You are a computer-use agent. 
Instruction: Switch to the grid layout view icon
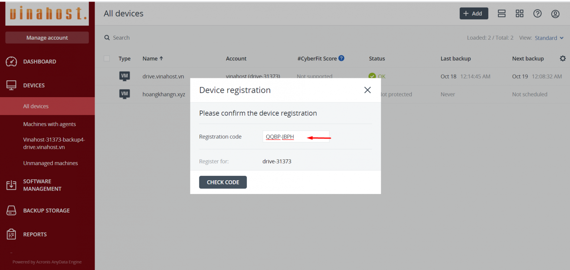(x=520, y=14)
